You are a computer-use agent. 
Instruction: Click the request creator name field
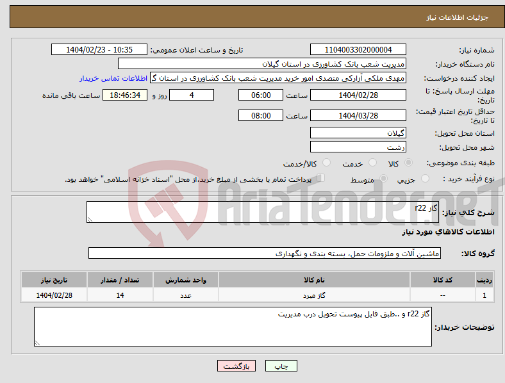278,78
